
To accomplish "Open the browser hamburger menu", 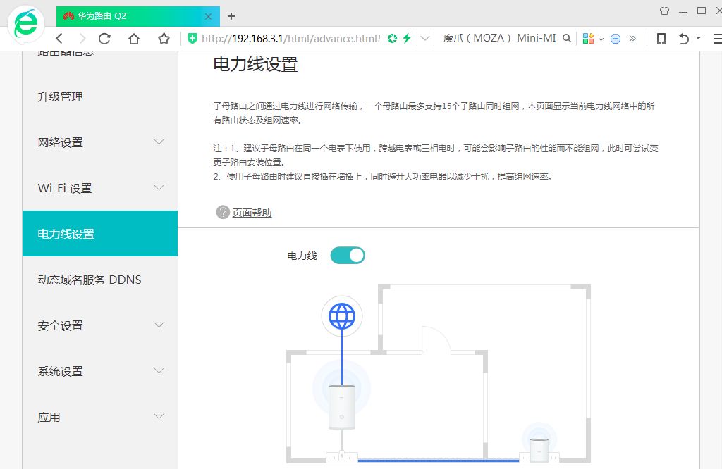I will (x=717, y=39).
